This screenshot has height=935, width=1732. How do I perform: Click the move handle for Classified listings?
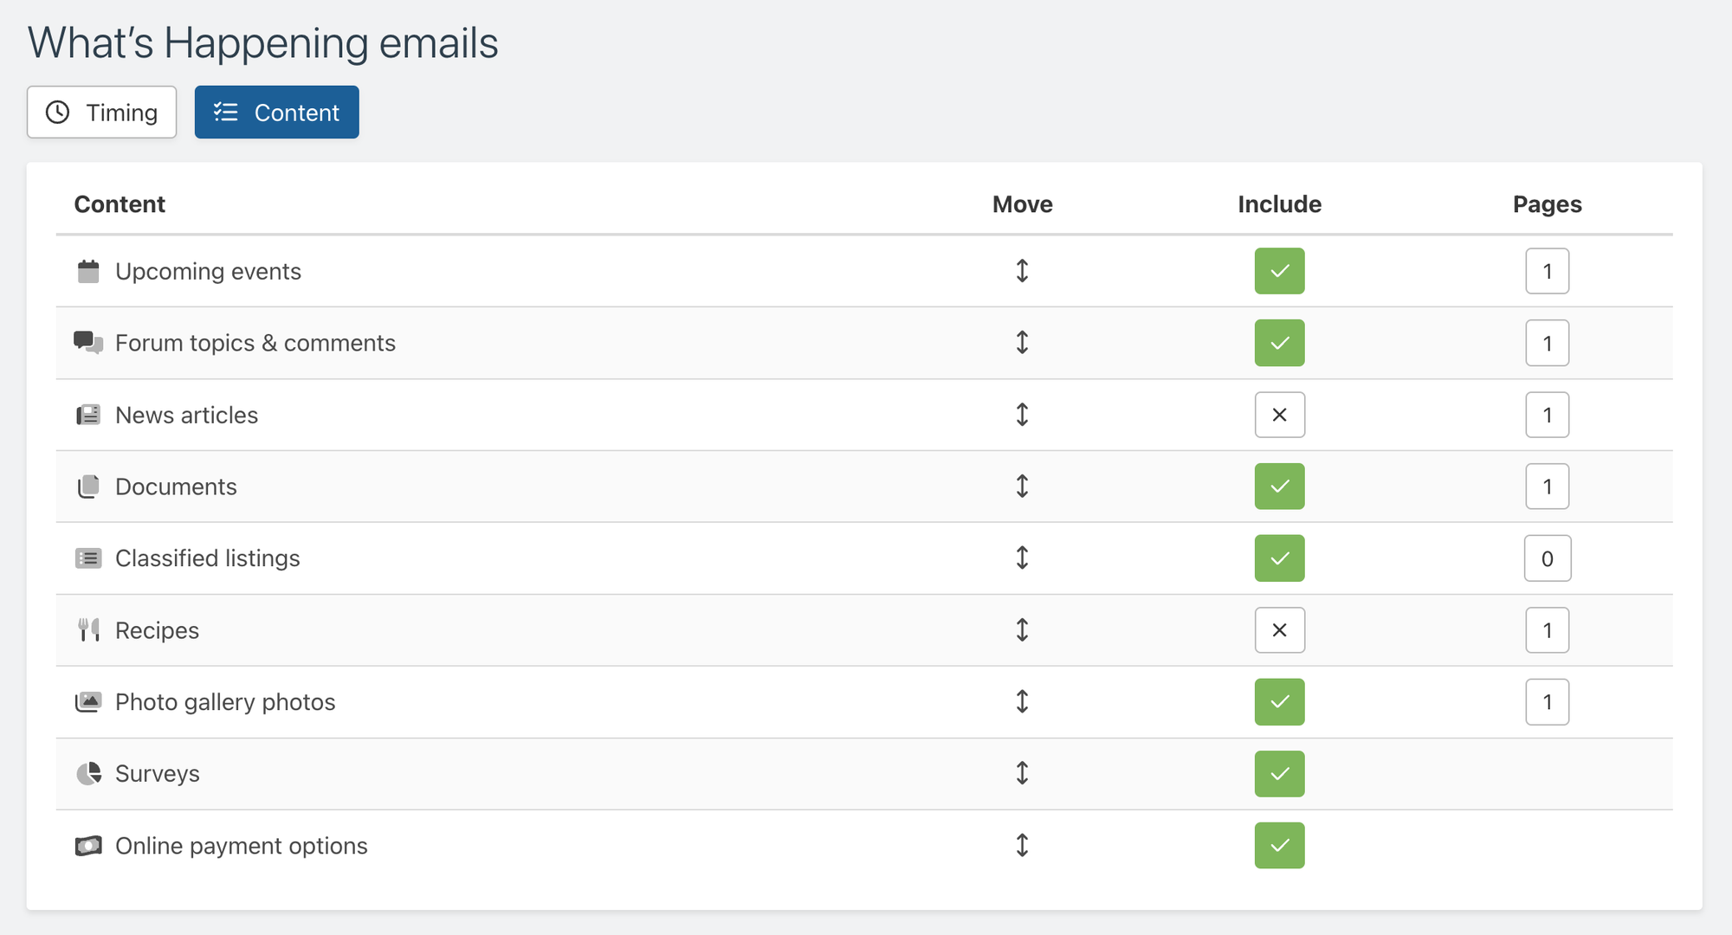click(x=1022, y=558)
